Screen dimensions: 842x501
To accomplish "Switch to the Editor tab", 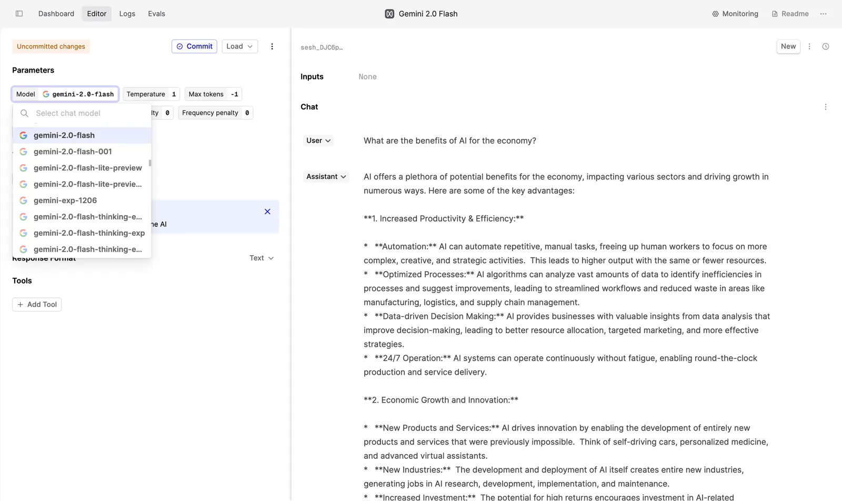I will (97, 14).
